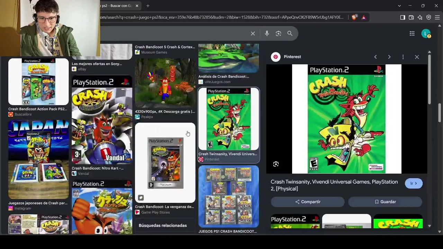Open the tab search dropdown chevron

click(399, 6)
